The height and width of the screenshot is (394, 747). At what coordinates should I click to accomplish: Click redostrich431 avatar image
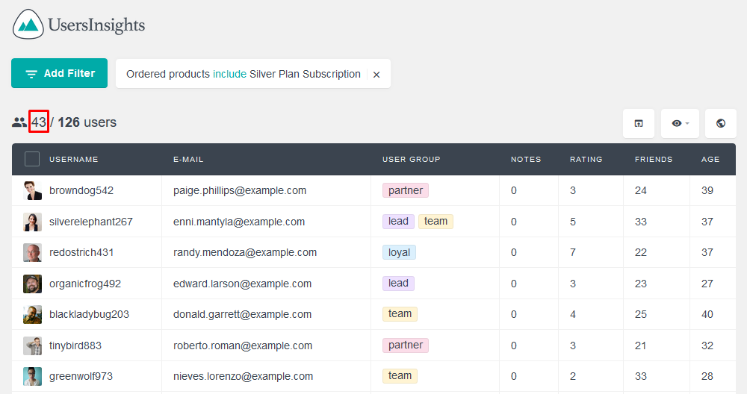(x=32, y=253)
